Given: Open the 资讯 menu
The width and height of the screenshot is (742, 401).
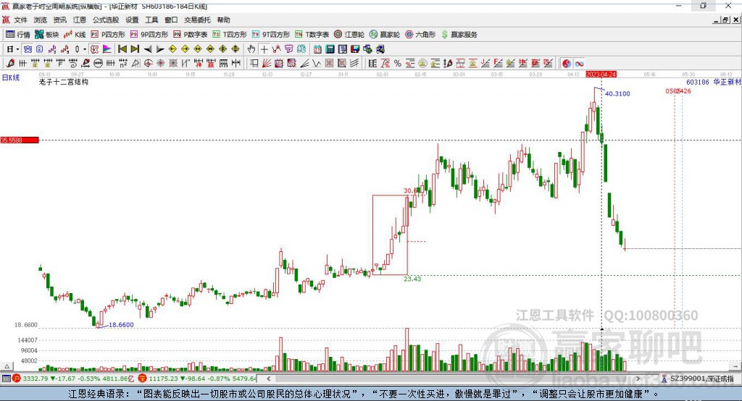Looking at the screenshot, I should tap(59, 20).
